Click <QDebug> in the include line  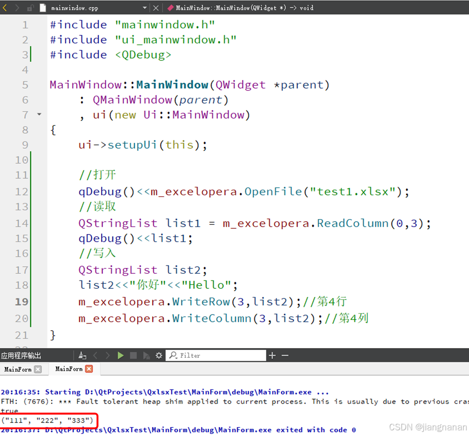tap(143, 55)
